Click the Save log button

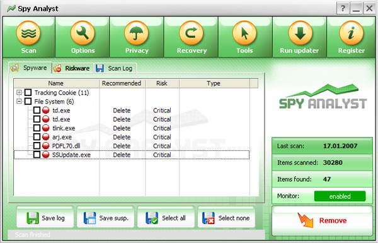45,218
